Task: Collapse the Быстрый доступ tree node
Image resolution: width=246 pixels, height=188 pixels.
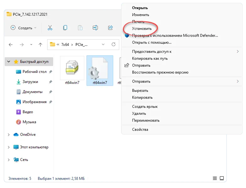Action: tap(9, 62)
